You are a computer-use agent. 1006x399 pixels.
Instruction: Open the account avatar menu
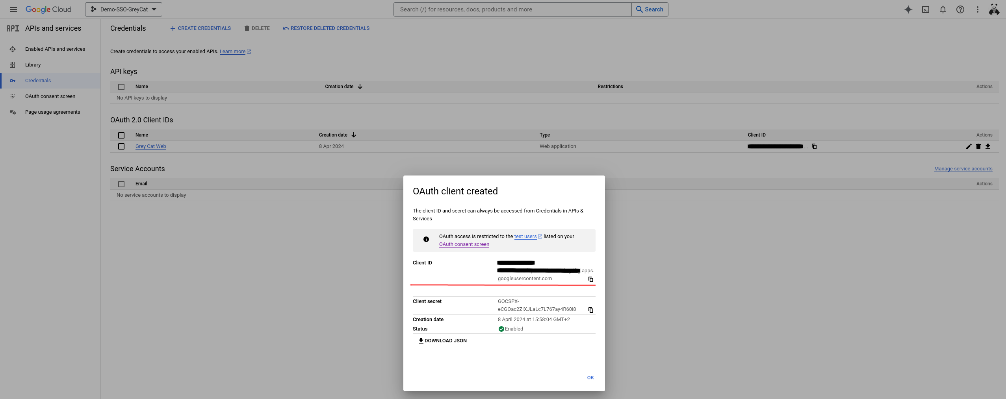click(994, 9)
